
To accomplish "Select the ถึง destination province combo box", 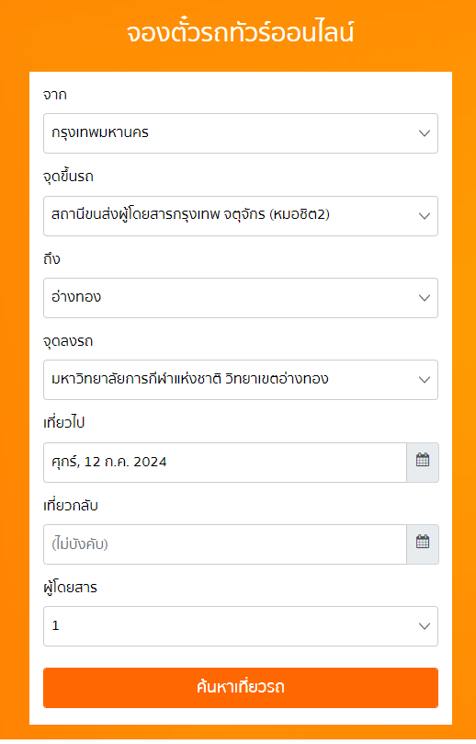I will (241, 298).
